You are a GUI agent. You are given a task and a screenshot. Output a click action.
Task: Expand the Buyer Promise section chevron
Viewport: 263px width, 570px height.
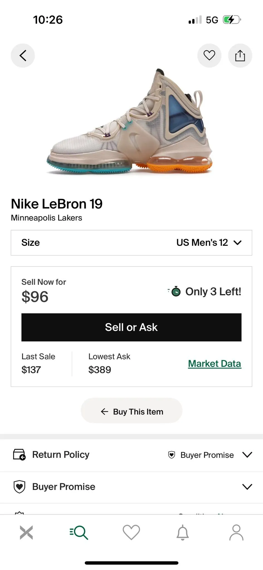pos(247,487)
